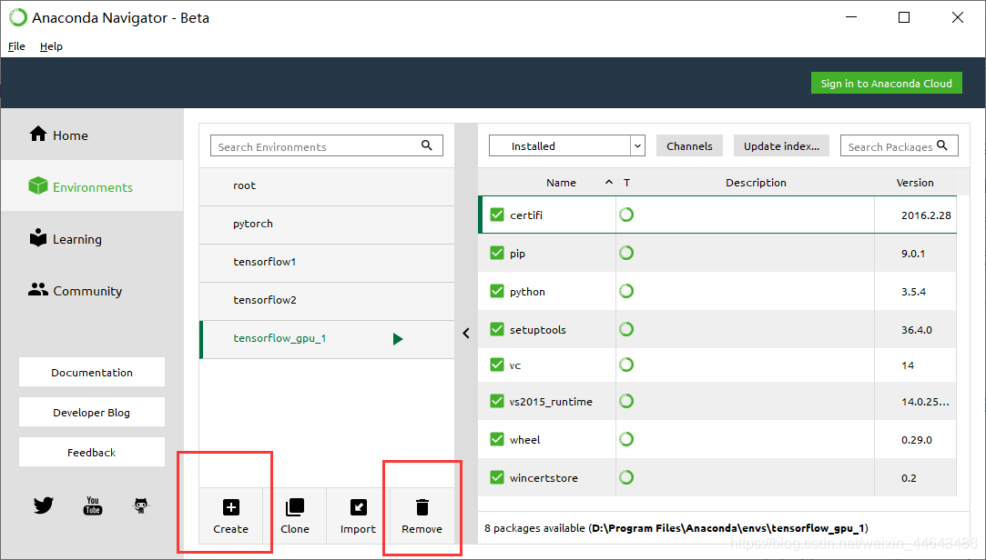The width and height of the screenshot is (986, 560).
Task: Uncheck the certifi package checkbox
Action: [497, 215]
